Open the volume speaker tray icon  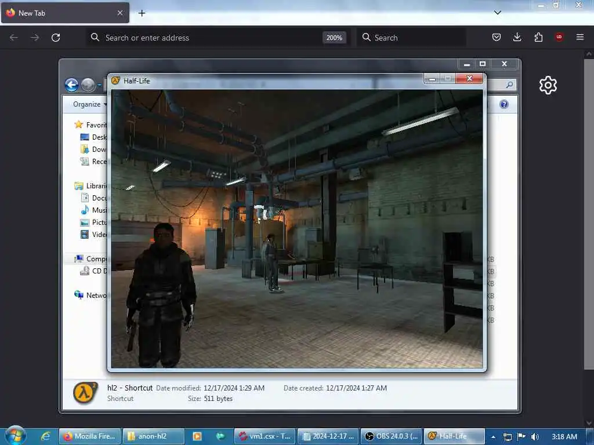[535, 437]
